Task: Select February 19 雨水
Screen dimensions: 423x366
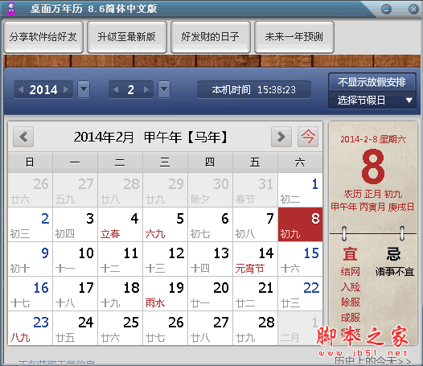Action: (166, 294)
